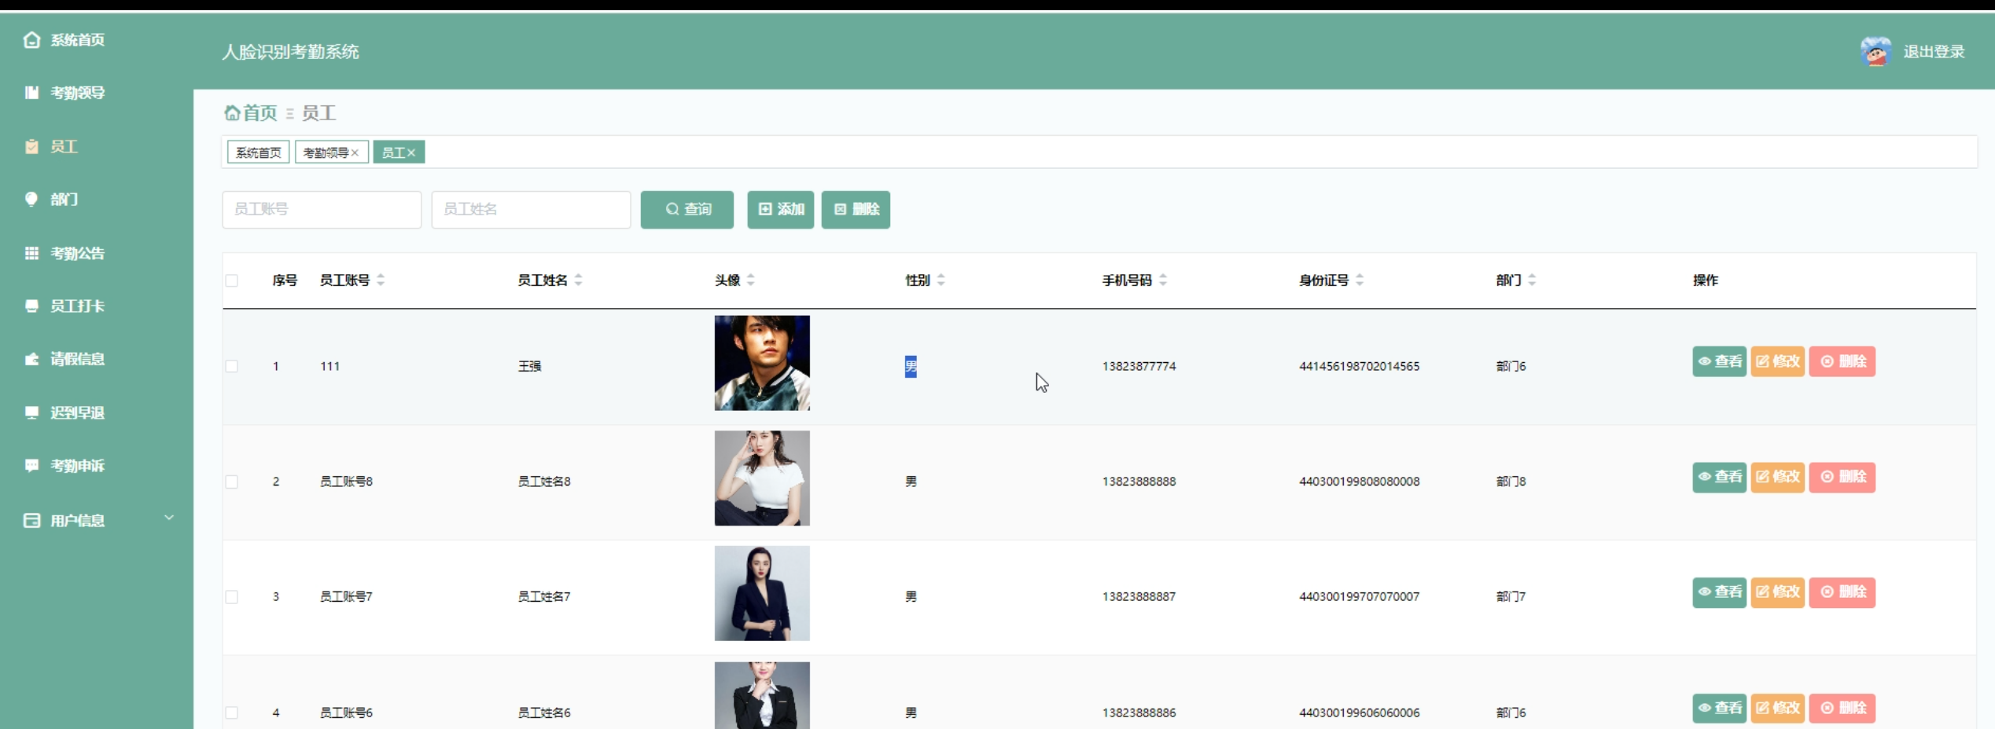1995x729 pixels.
Task: Click the 请假信息 sidebar icon
Action: click(x=31, y=359)
